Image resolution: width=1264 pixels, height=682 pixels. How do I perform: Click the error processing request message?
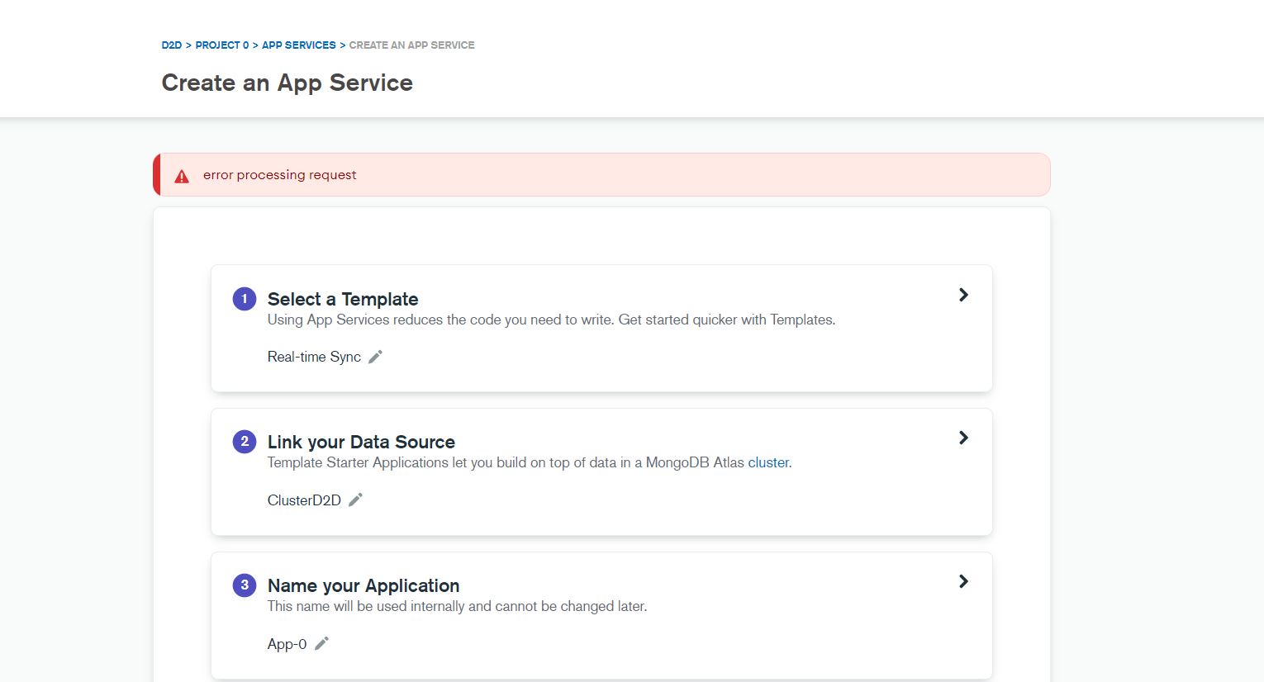tap(279, 175)
